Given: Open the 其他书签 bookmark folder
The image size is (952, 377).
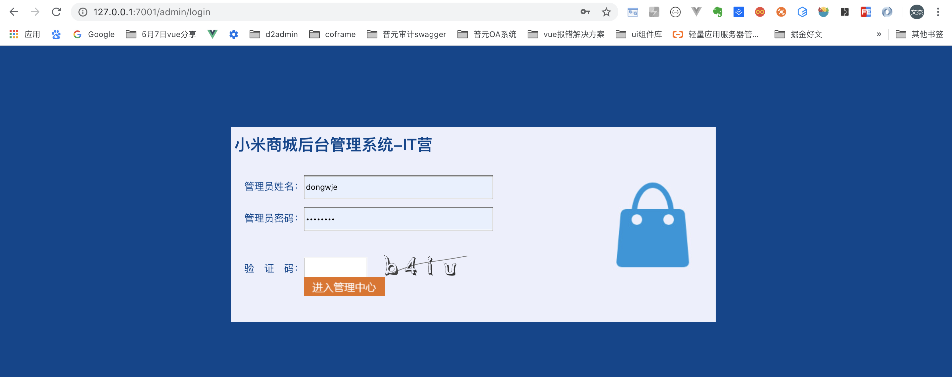Looking at the screenshot, I should (x=920, y=34).
